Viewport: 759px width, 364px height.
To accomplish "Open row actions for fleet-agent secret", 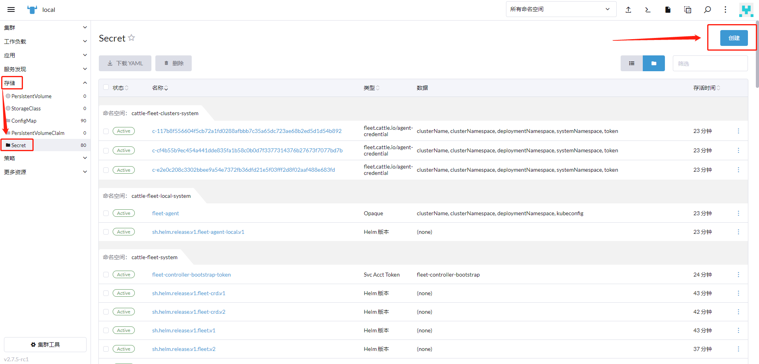I will [x=738, y=213].
